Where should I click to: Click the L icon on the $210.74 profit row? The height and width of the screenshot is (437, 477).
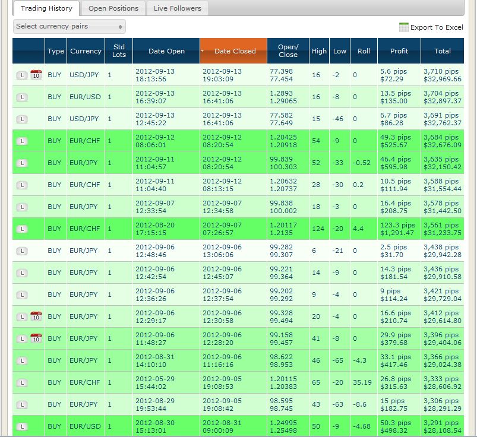point(22,317)
